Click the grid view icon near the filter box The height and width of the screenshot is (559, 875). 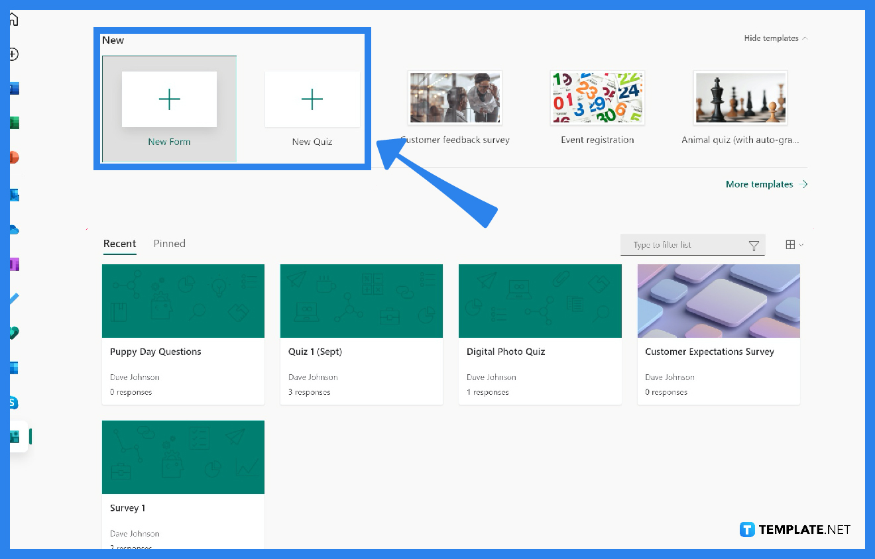click(789, 244)
